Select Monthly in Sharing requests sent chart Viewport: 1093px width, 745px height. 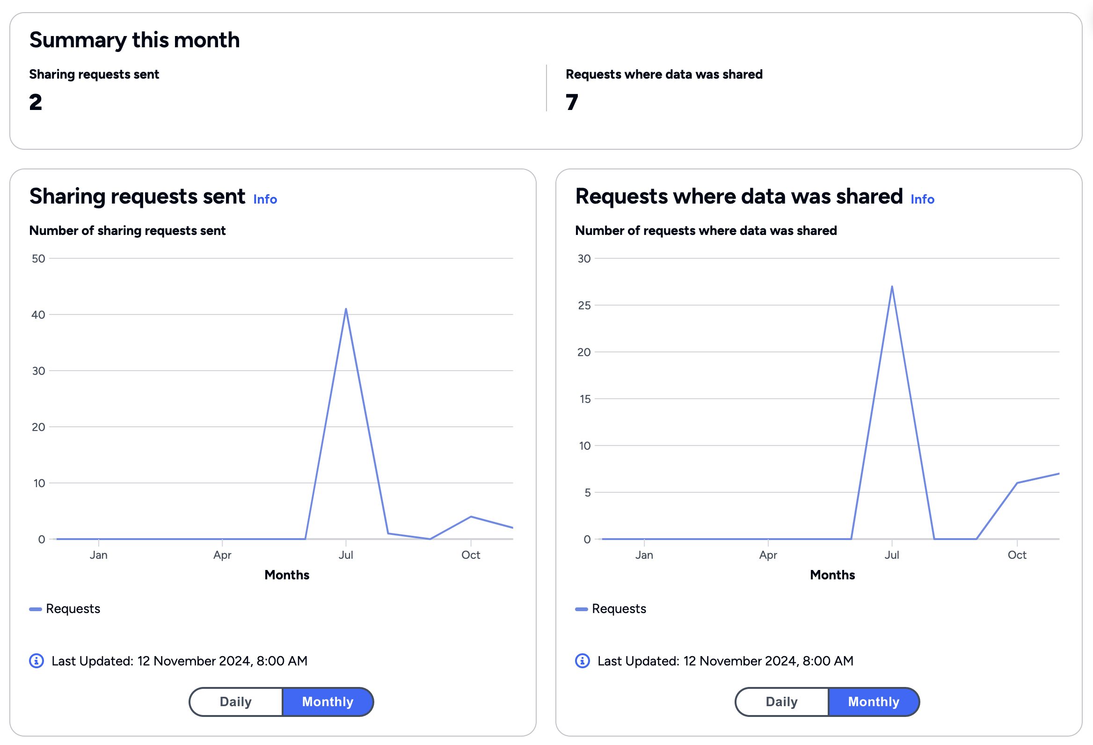[328, 702]
